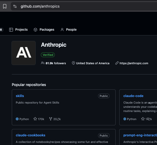Click the star icon showing 170k

pyautogui.click(x=35, y=119)
